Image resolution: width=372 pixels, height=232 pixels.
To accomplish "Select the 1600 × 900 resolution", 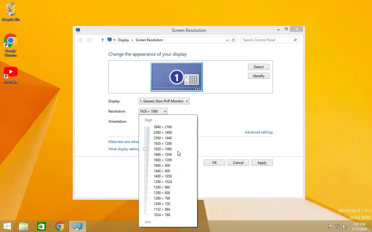I will pos(162,166).
